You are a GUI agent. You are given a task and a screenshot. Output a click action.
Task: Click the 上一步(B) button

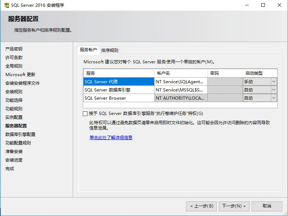[201, 206]
